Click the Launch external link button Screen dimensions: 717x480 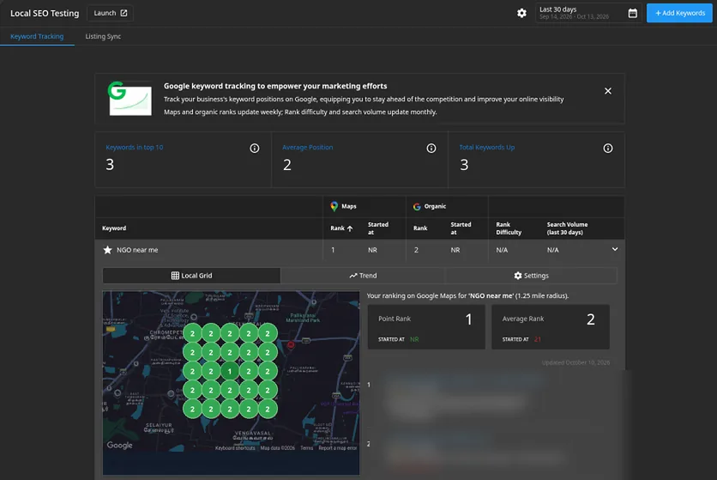point(110,13)
